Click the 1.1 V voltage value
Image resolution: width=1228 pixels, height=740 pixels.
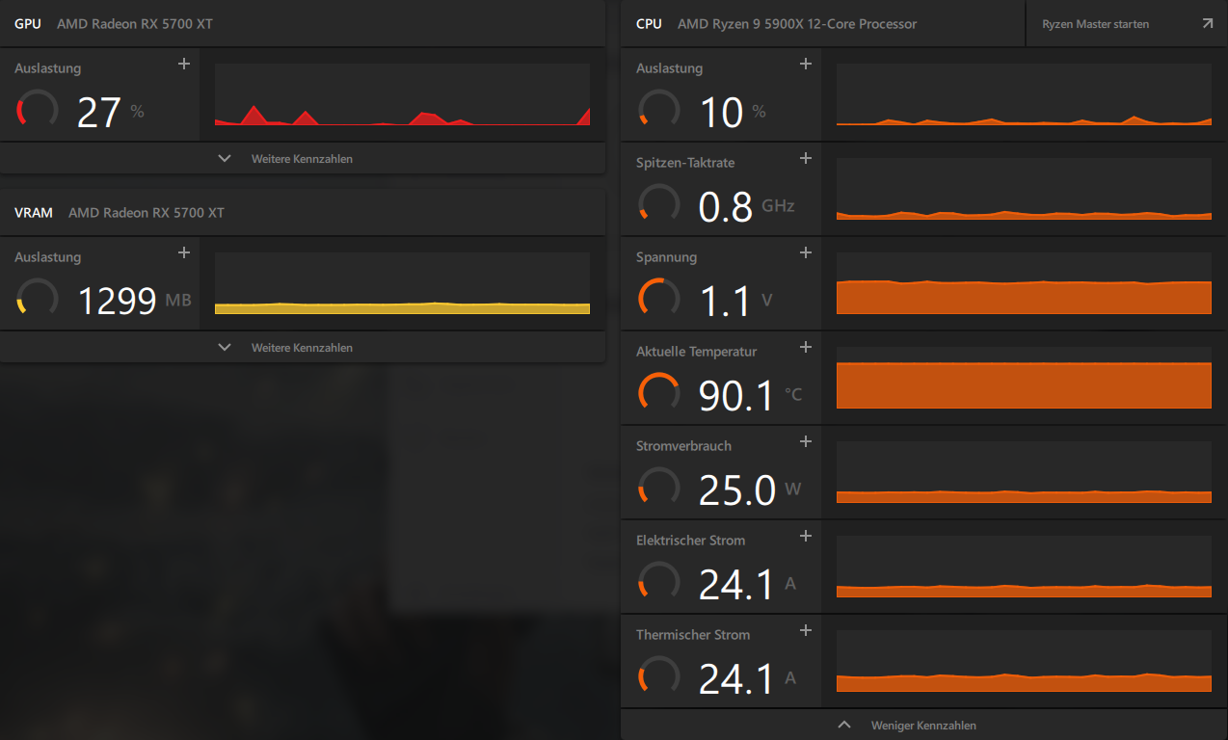click(x=735, y=301)
